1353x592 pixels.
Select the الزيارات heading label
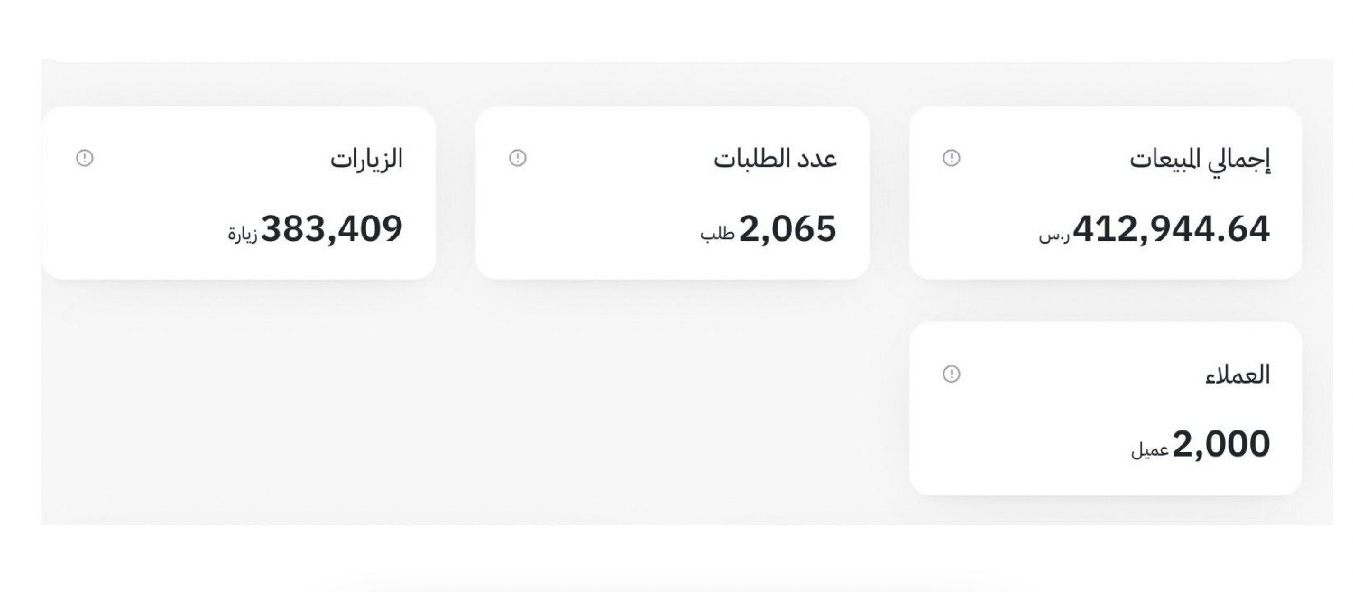pyautogui.click(x=366, y=159)
